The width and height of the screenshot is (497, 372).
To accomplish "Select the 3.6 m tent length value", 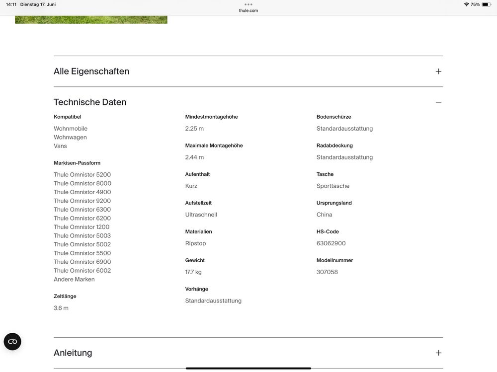I will (61, 308).
